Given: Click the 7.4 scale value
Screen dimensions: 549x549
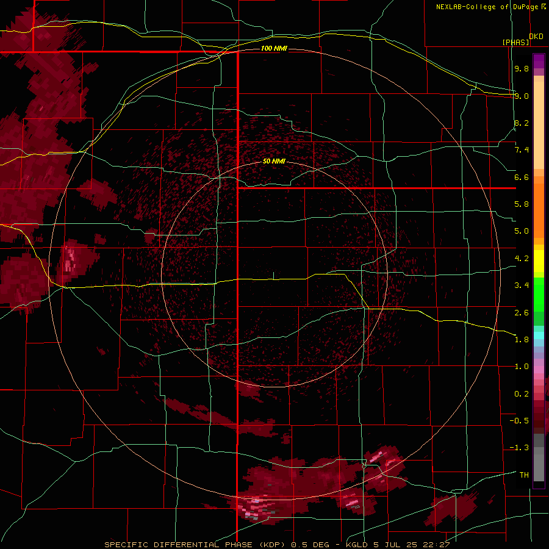Looking at the screenshot, I should click(522, 150).
